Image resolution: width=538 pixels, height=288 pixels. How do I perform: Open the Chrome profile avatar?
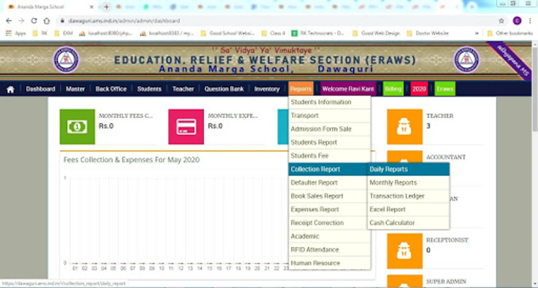point(517,21)
